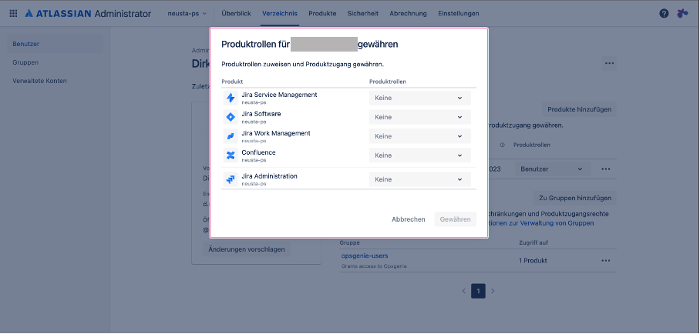Click the Jira Work Management product icon
700x334 pixels.
tap(231, 136)
